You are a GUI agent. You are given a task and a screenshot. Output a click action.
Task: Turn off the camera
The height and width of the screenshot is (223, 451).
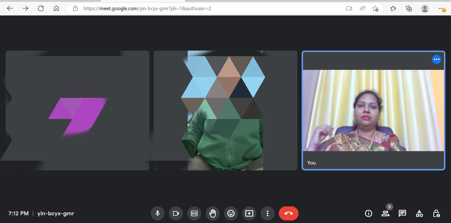pyautogui.click(x=176, y=213)
